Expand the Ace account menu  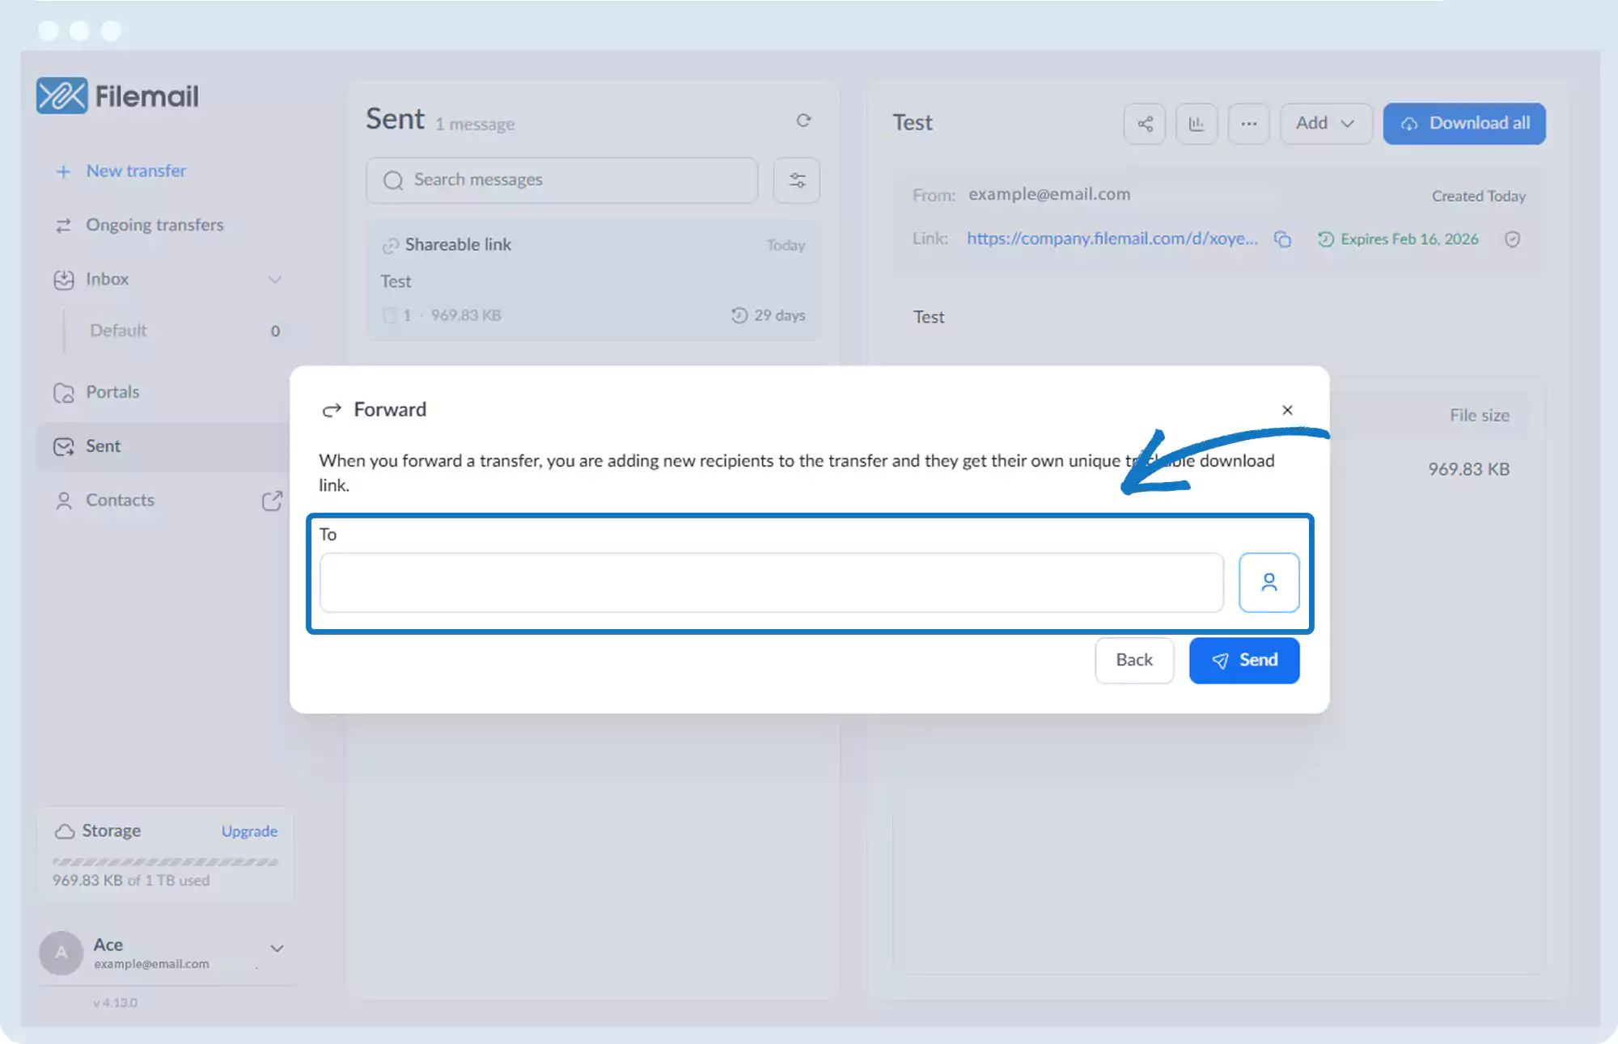277,949
